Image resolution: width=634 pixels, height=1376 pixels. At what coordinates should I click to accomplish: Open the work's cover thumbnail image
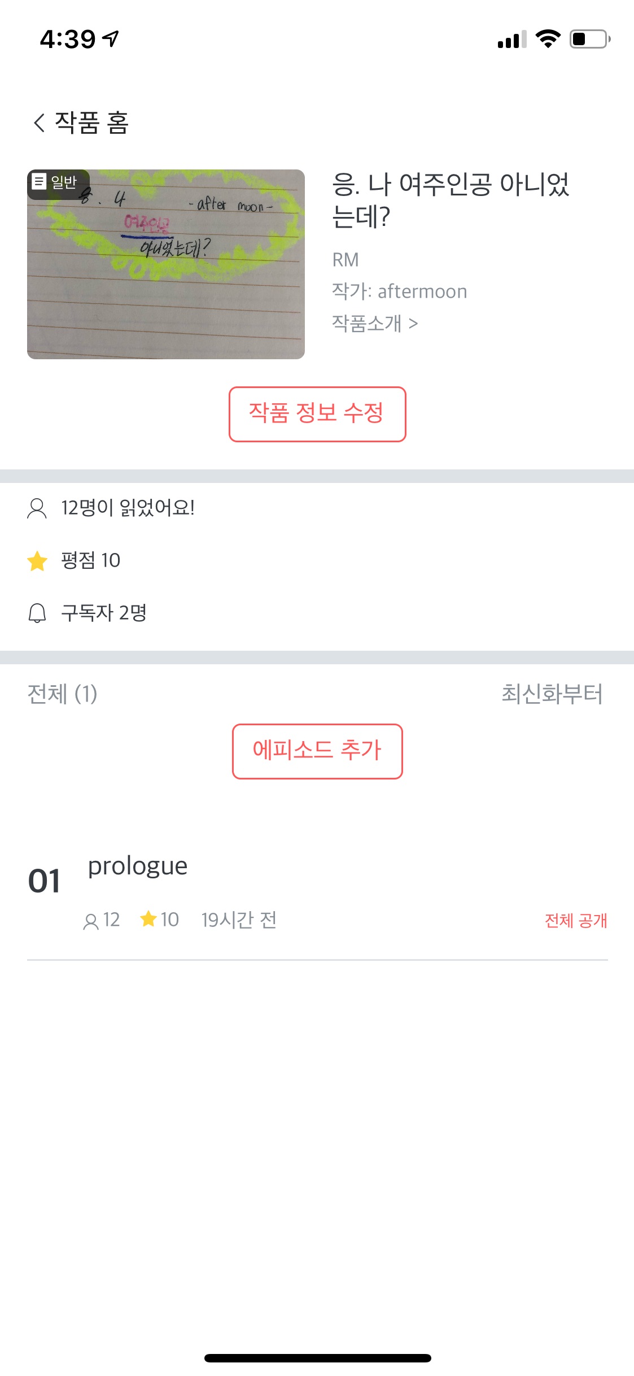tap(166, 264)
